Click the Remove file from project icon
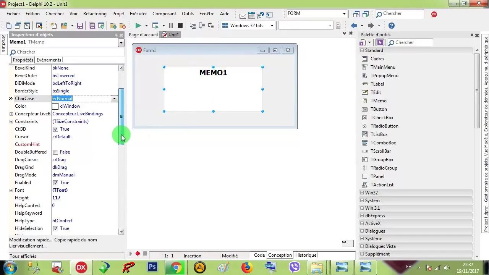This screenshot has height=275, width=489. [123, 26]
